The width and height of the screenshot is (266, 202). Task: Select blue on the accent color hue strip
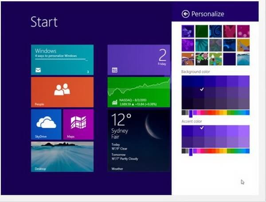point(247,151)
